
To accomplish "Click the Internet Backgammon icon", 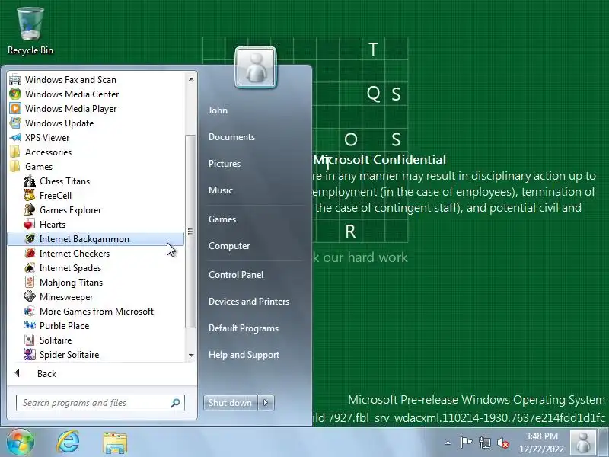I will [x=30, y=239].
